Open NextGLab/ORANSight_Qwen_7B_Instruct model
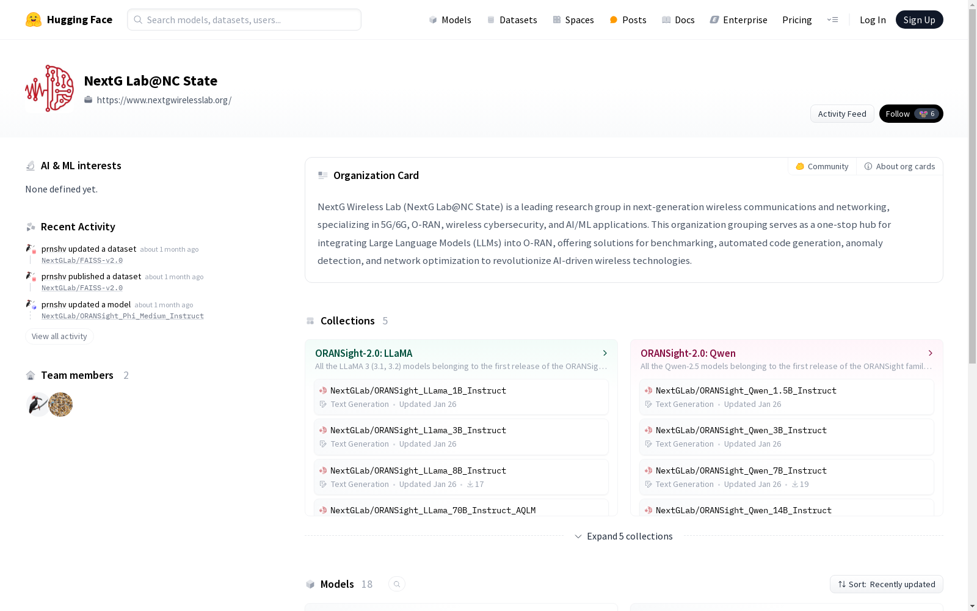 [x=786, y=477]
